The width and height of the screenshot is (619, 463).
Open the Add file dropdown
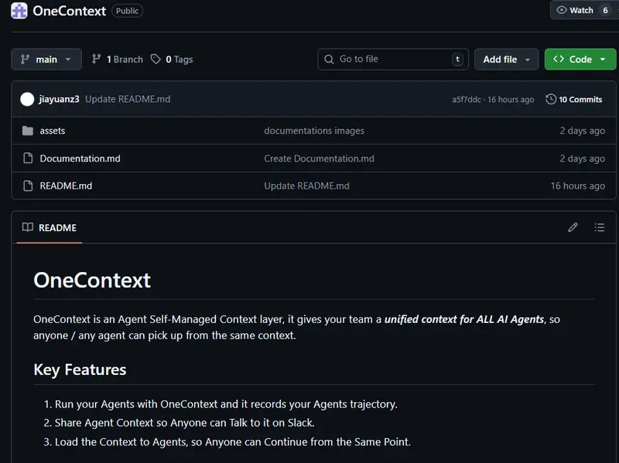pos(506,60)
